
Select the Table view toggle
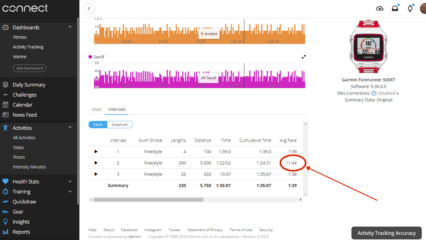[98, 125]
